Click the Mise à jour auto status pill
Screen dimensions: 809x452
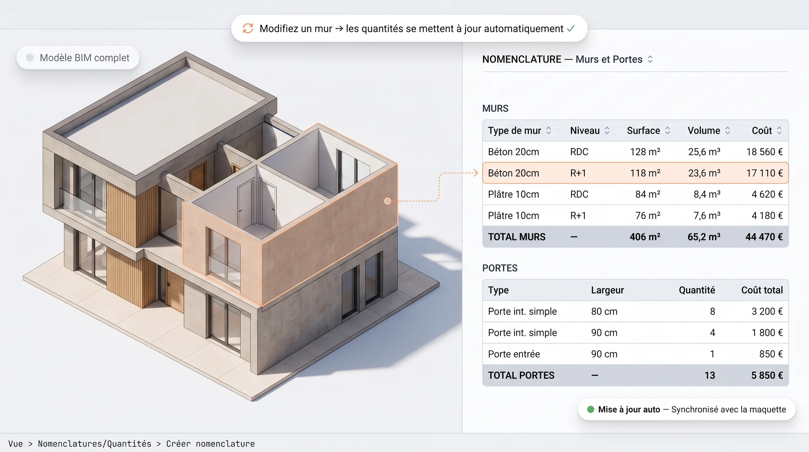click(686, 409)
